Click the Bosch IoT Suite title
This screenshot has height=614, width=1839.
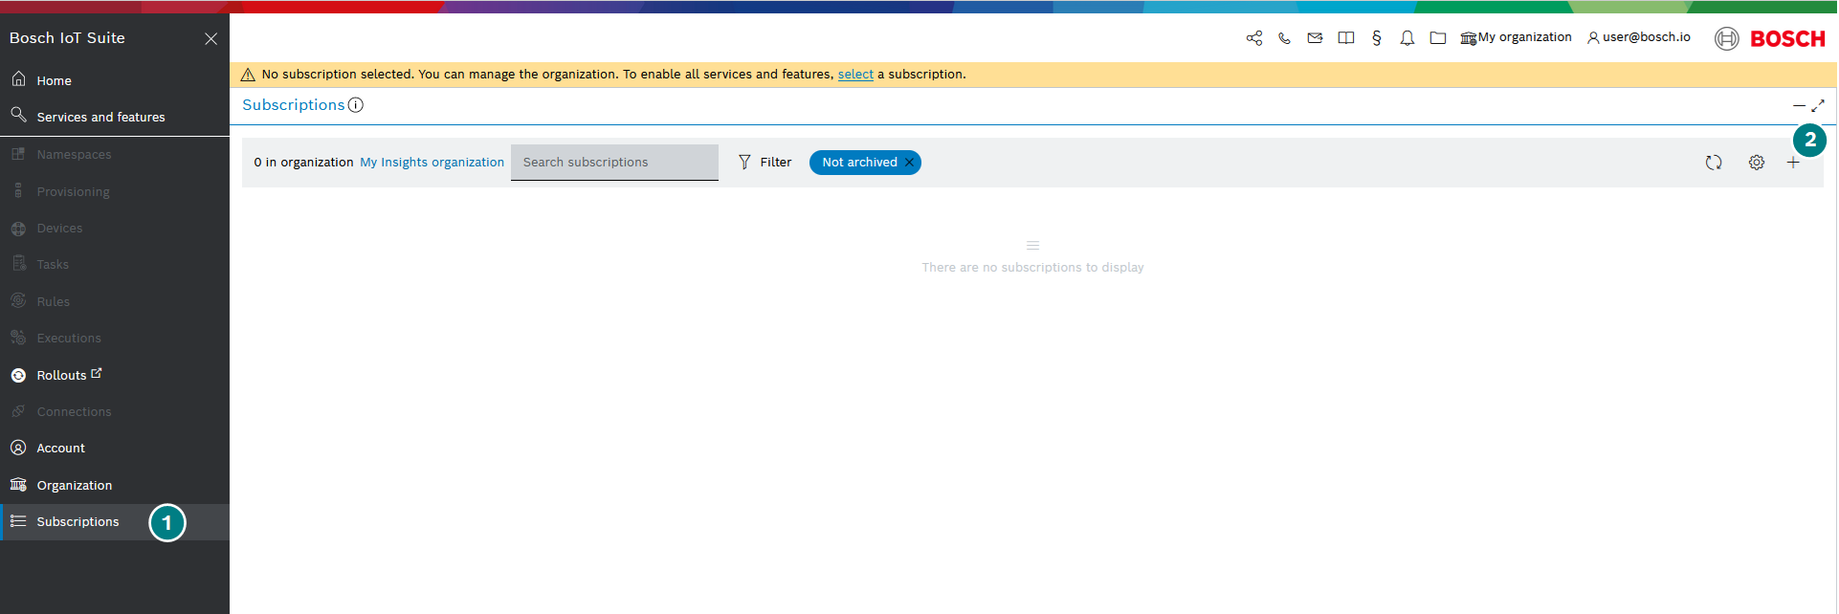(x=67, y=38)
